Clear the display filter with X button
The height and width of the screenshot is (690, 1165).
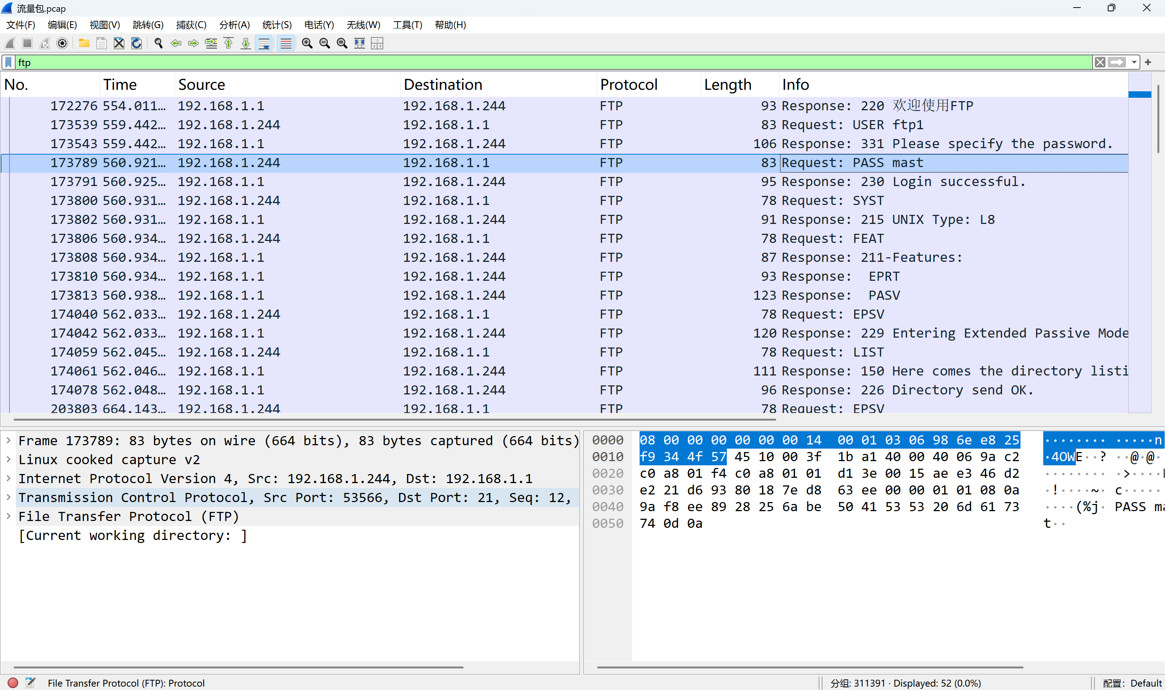[x=1100, y=62]
